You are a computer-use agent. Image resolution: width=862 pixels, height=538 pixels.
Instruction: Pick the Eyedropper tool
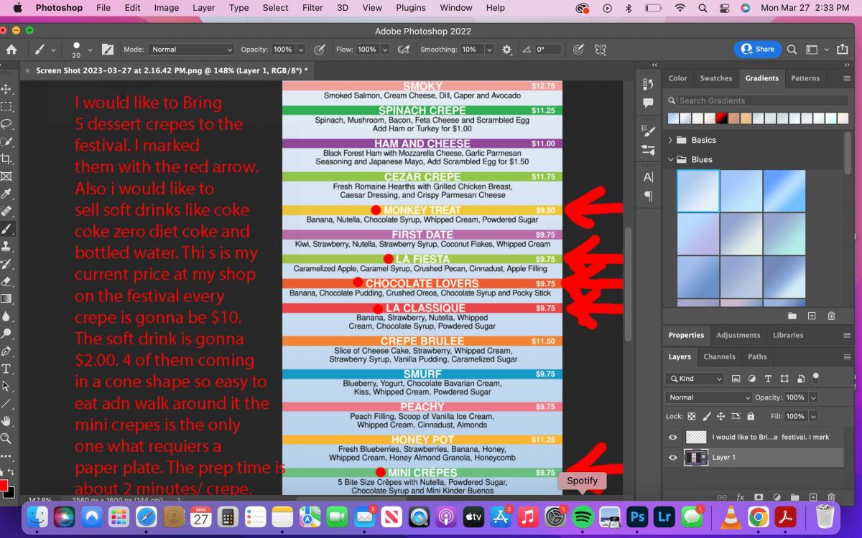[x=6, y=194]
